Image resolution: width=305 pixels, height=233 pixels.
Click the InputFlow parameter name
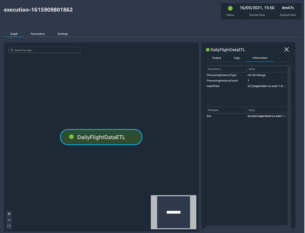tap(213, 86)
